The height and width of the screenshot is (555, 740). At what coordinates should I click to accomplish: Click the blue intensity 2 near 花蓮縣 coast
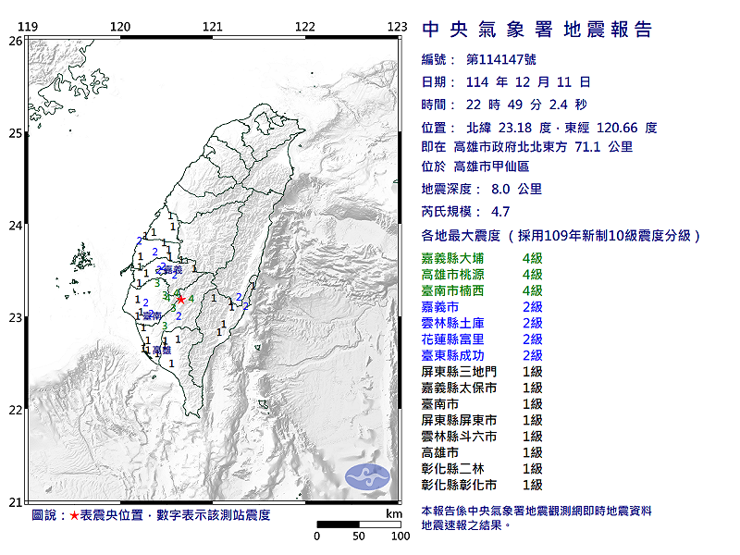click(x=239, y=298)
